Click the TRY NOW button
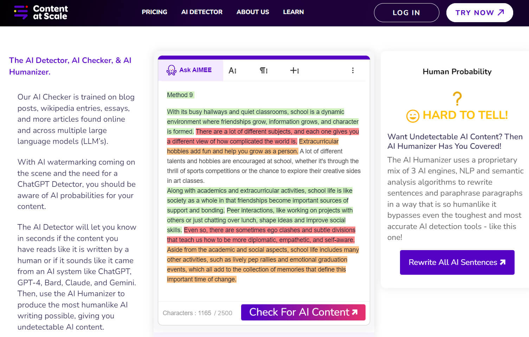 pos(479,12)
